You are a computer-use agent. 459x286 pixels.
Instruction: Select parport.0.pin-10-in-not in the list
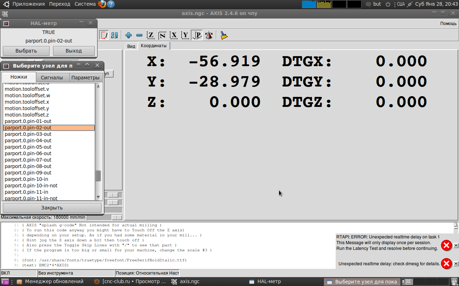pos(49,186)
